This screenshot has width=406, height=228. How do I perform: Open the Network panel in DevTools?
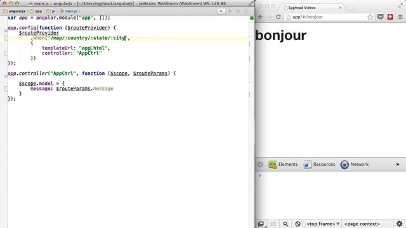355,165
